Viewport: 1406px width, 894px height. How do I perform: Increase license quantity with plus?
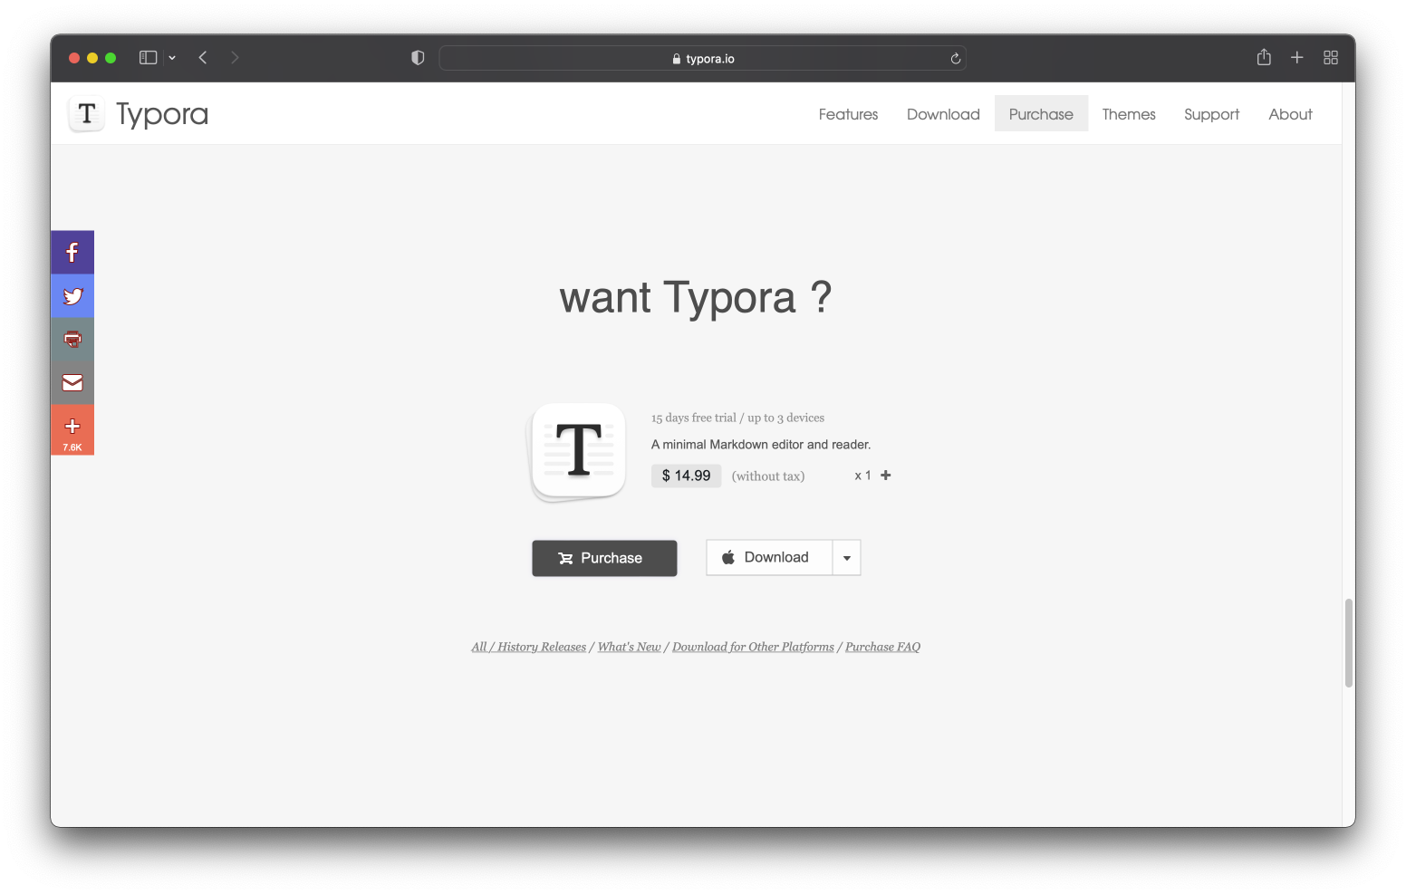(886, 476)
